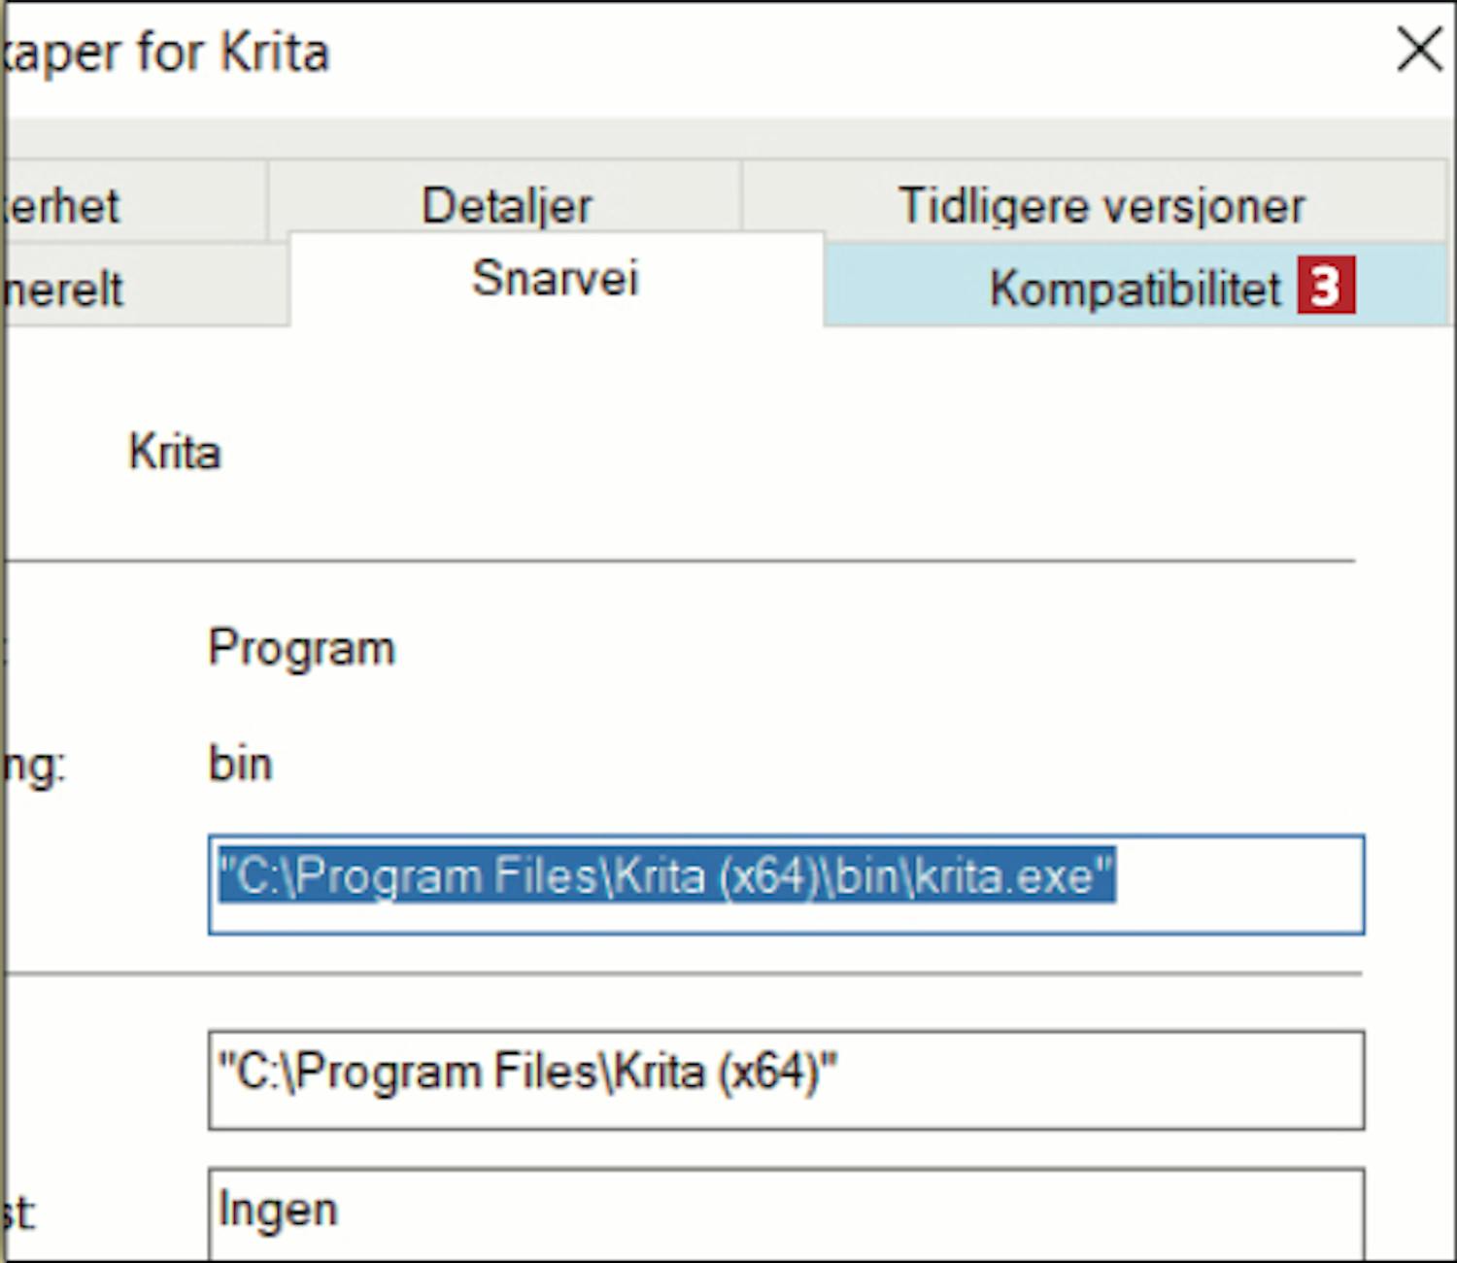Switch to the Detaljer tab
This screenshot has width=1457, height=1263.
pos(506,205)
